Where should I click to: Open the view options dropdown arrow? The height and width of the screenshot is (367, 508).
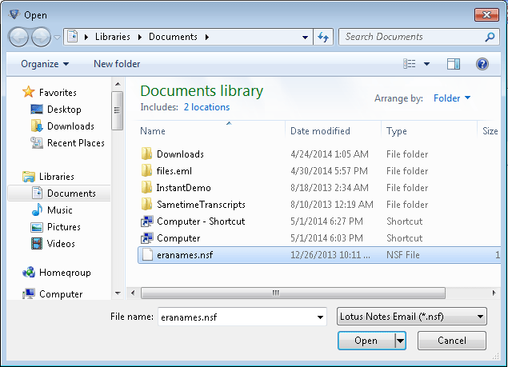click(426, 64)
